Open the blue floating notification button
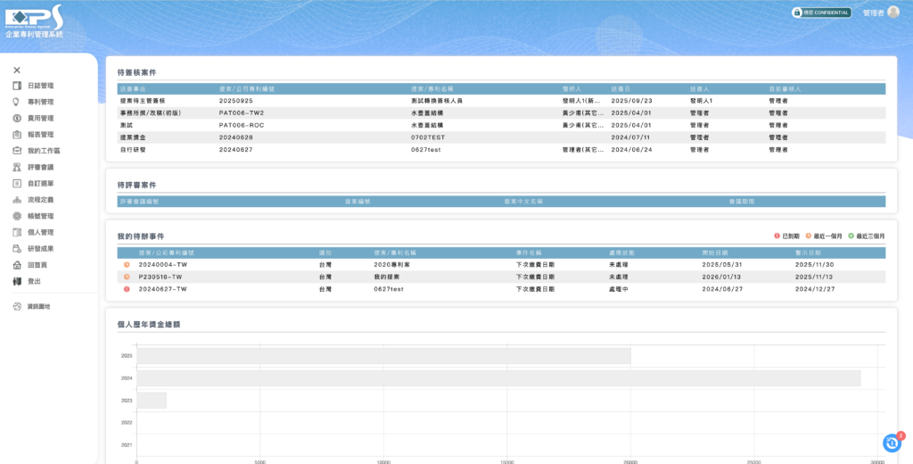This screenshot has height=464, width=913. click(x=892, y=443)
